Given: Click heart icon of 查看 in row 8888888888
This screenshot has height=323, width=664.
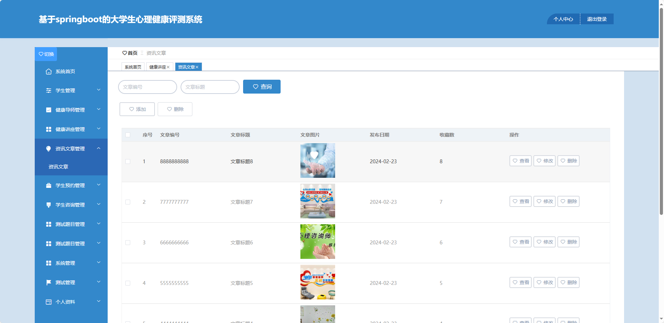Looking at the screenshot, I should (515, 161).
